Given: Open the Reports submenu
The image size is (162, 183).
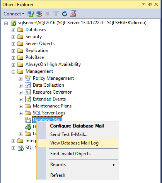Looking at the screenshot, I should (78, 165).
